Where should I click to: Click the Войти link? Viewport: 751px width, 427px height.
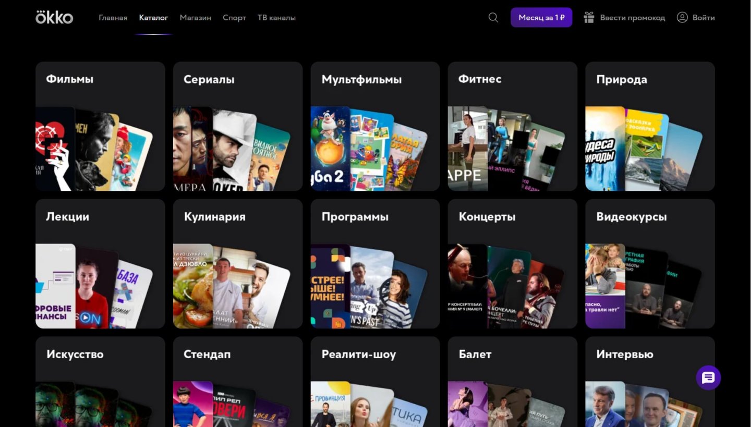coord(704,18)
